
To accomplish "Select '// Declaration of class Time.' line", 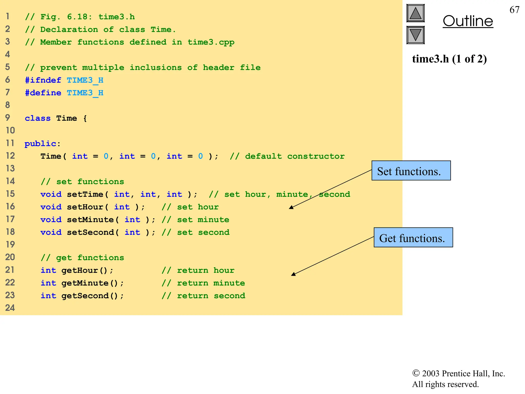I will click(x=100, y=29).
